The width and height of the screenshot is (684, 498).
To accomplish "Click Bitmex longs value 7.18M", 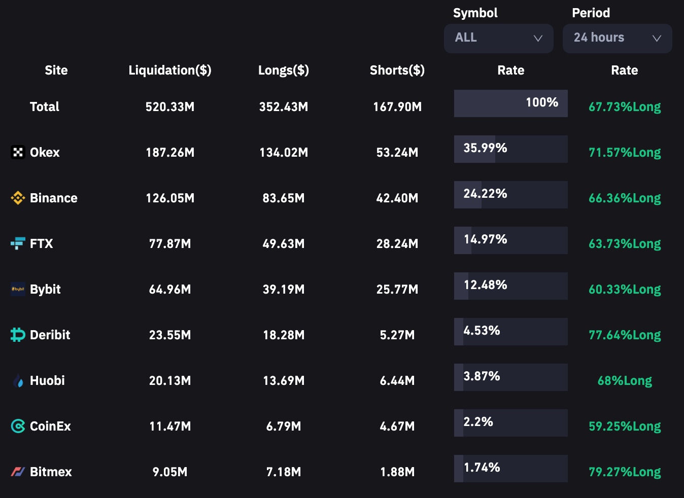I will coord(284,472).
